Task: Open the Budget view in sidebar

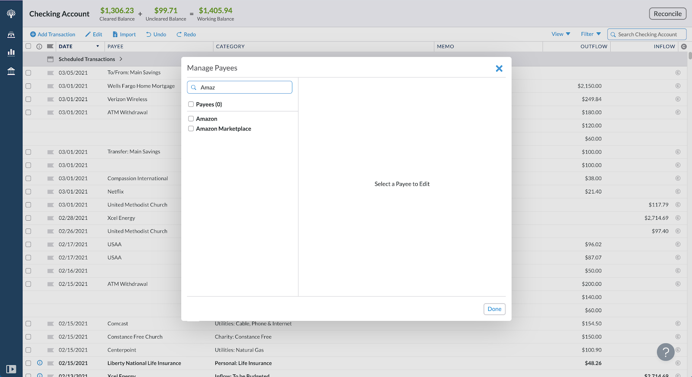Action: pos(11,35)
